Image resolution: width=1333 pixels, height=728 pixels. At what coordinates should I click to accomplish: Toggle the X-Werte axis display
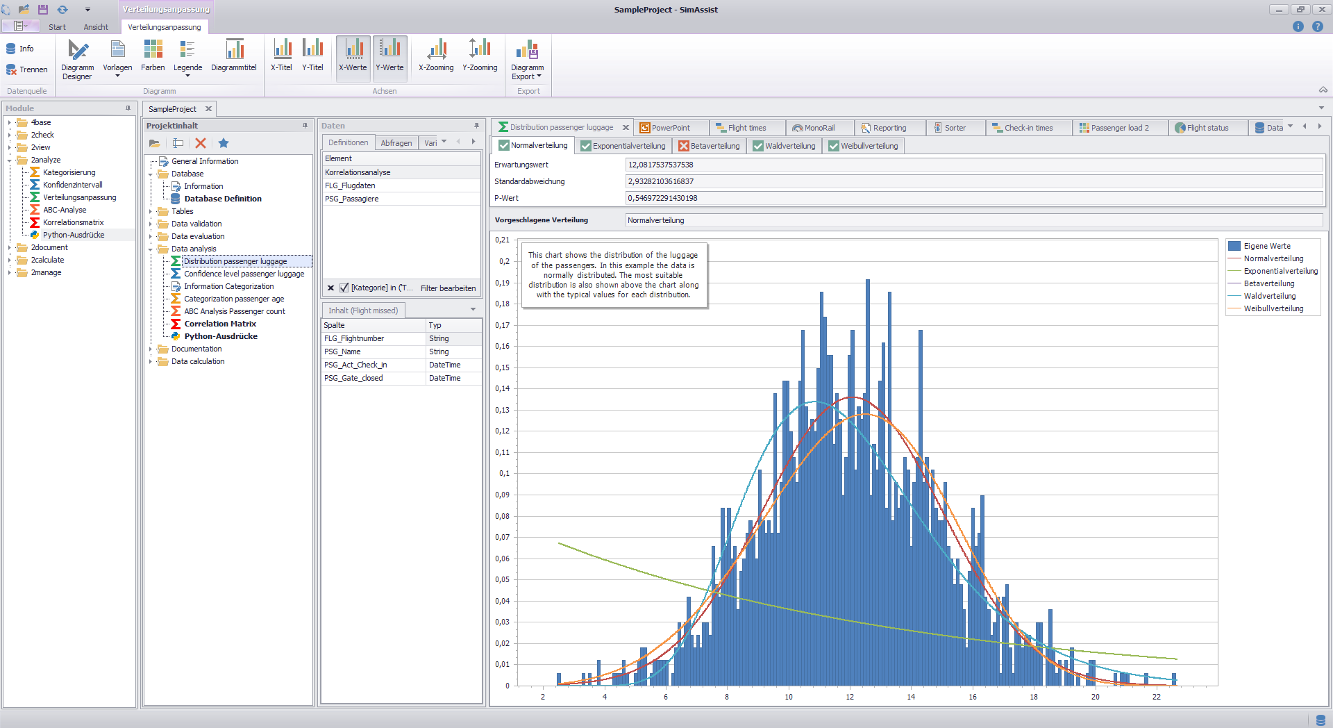[x=353, y=58]
